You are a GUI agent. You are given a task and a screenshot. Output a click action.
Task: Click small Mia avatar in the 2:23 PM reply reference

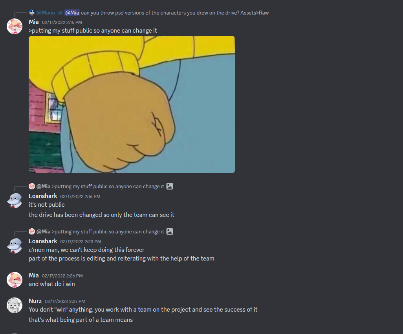pos(31,231)
